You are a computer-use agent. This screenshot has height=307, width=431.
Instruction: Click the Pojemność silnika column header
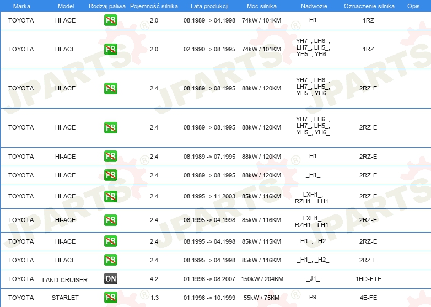(x=154, y=6)
